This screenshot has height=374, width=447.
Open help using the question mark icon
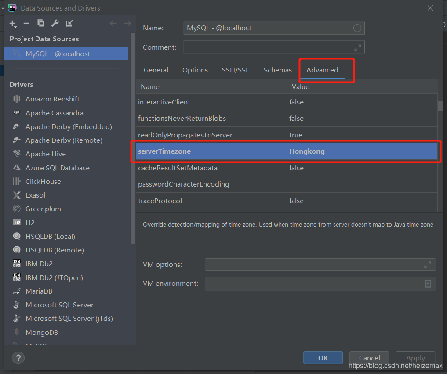(x=18, y=358)
